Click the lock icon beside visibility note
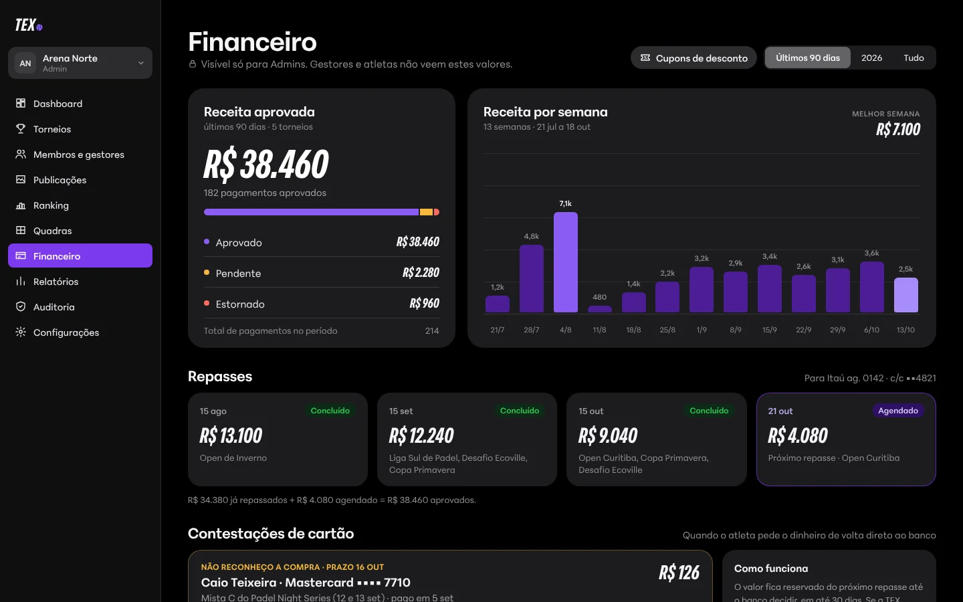The width and height of the screenshot is (963, 602). (x=193, y=64)
